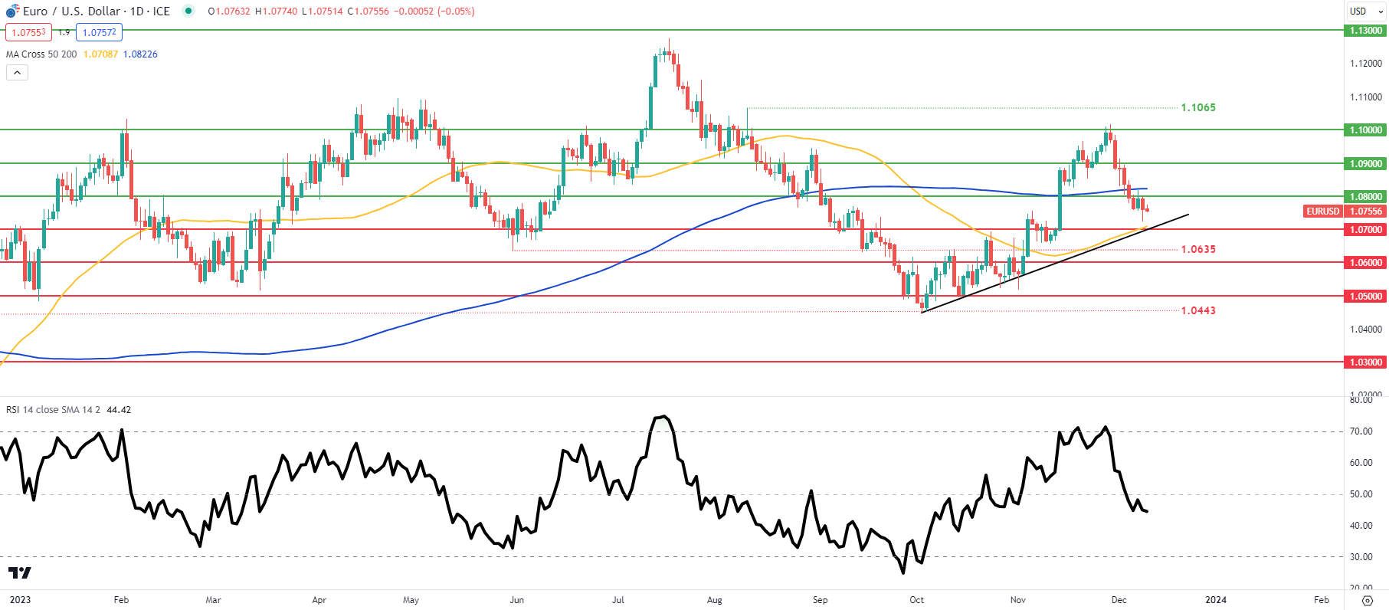
Task: Click the 1.0635 support annotation text
Action: tap(1198, 249)
